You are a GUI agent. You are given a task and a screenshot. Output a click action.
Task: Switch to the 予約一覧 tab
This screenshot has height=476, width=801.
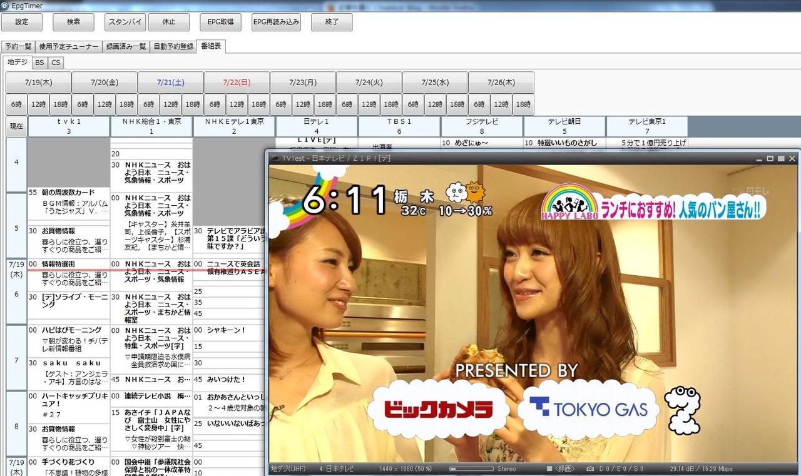[x=18, y=46]
